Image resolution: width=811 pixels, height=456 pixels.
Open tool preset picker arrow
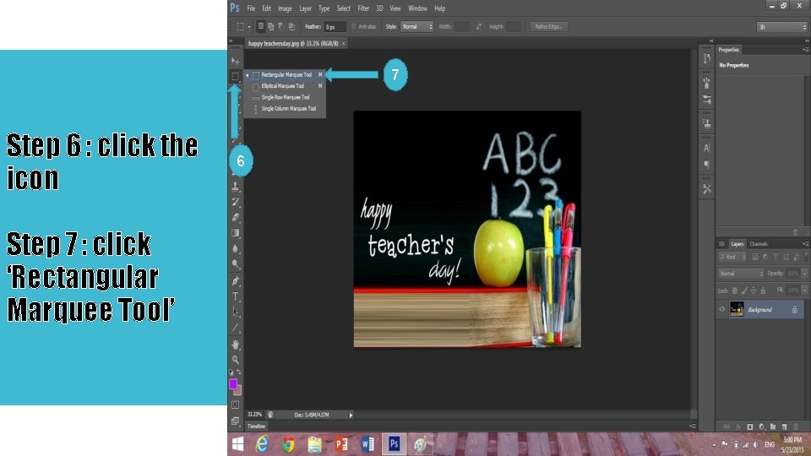[248, 26]
